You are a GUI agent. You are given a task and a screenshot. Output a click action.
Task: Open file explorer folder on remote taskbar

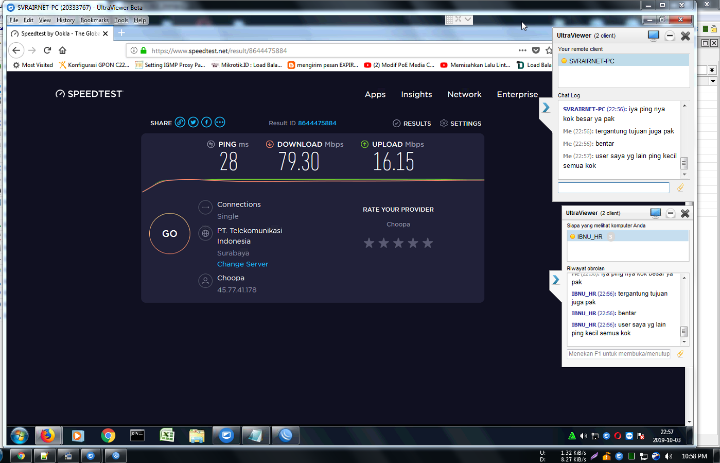click(x=197, y=436)
